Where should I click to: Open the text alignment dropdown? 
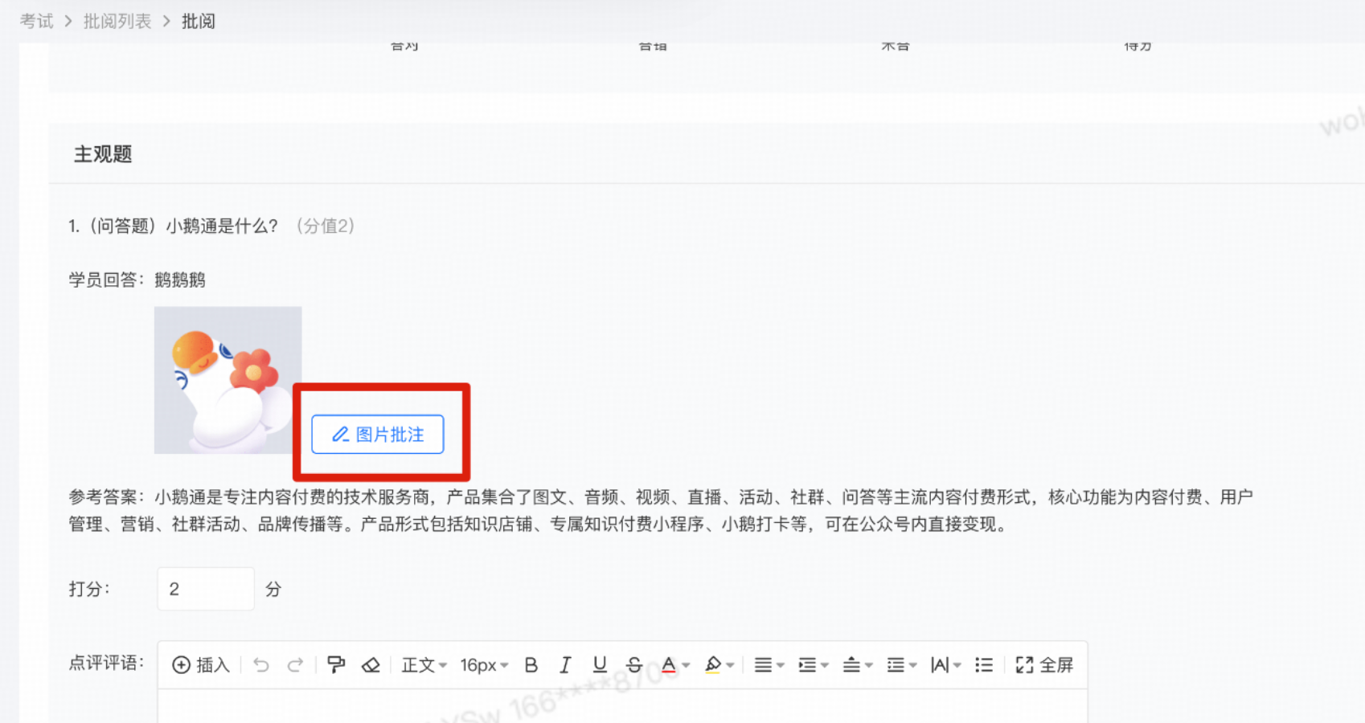click(x=768, y=664)
